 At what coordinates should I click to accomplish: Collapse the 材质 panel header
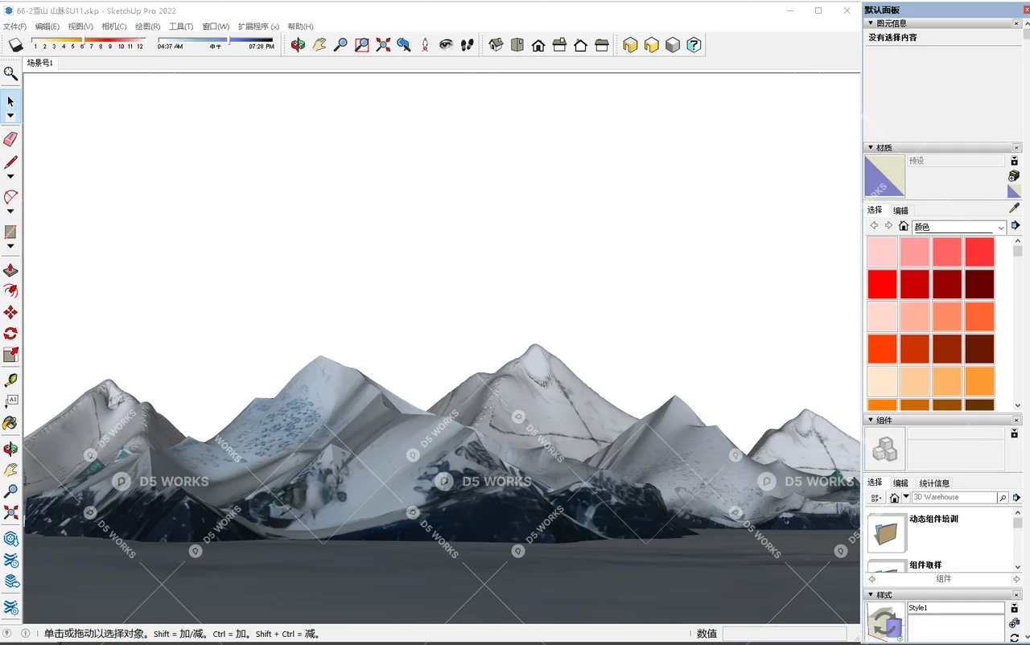tap(871, 147)
